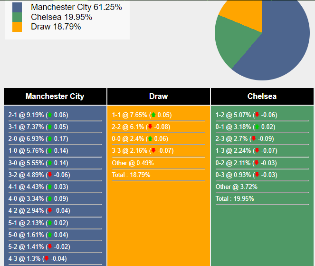Select the Manchester City column header
Viewport: 315px width, 266px height.
point(55,97)
